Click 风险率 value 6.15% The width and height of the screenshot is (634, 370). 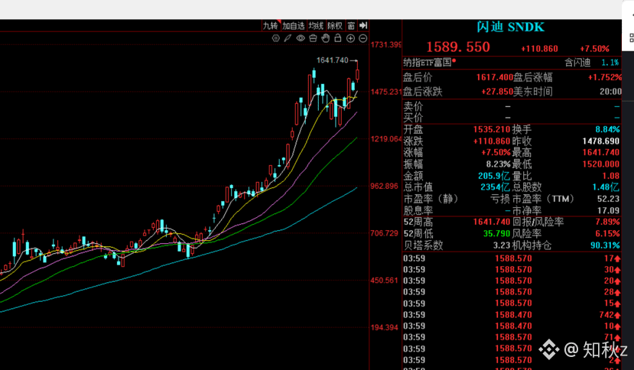click(x=607, y=234)
